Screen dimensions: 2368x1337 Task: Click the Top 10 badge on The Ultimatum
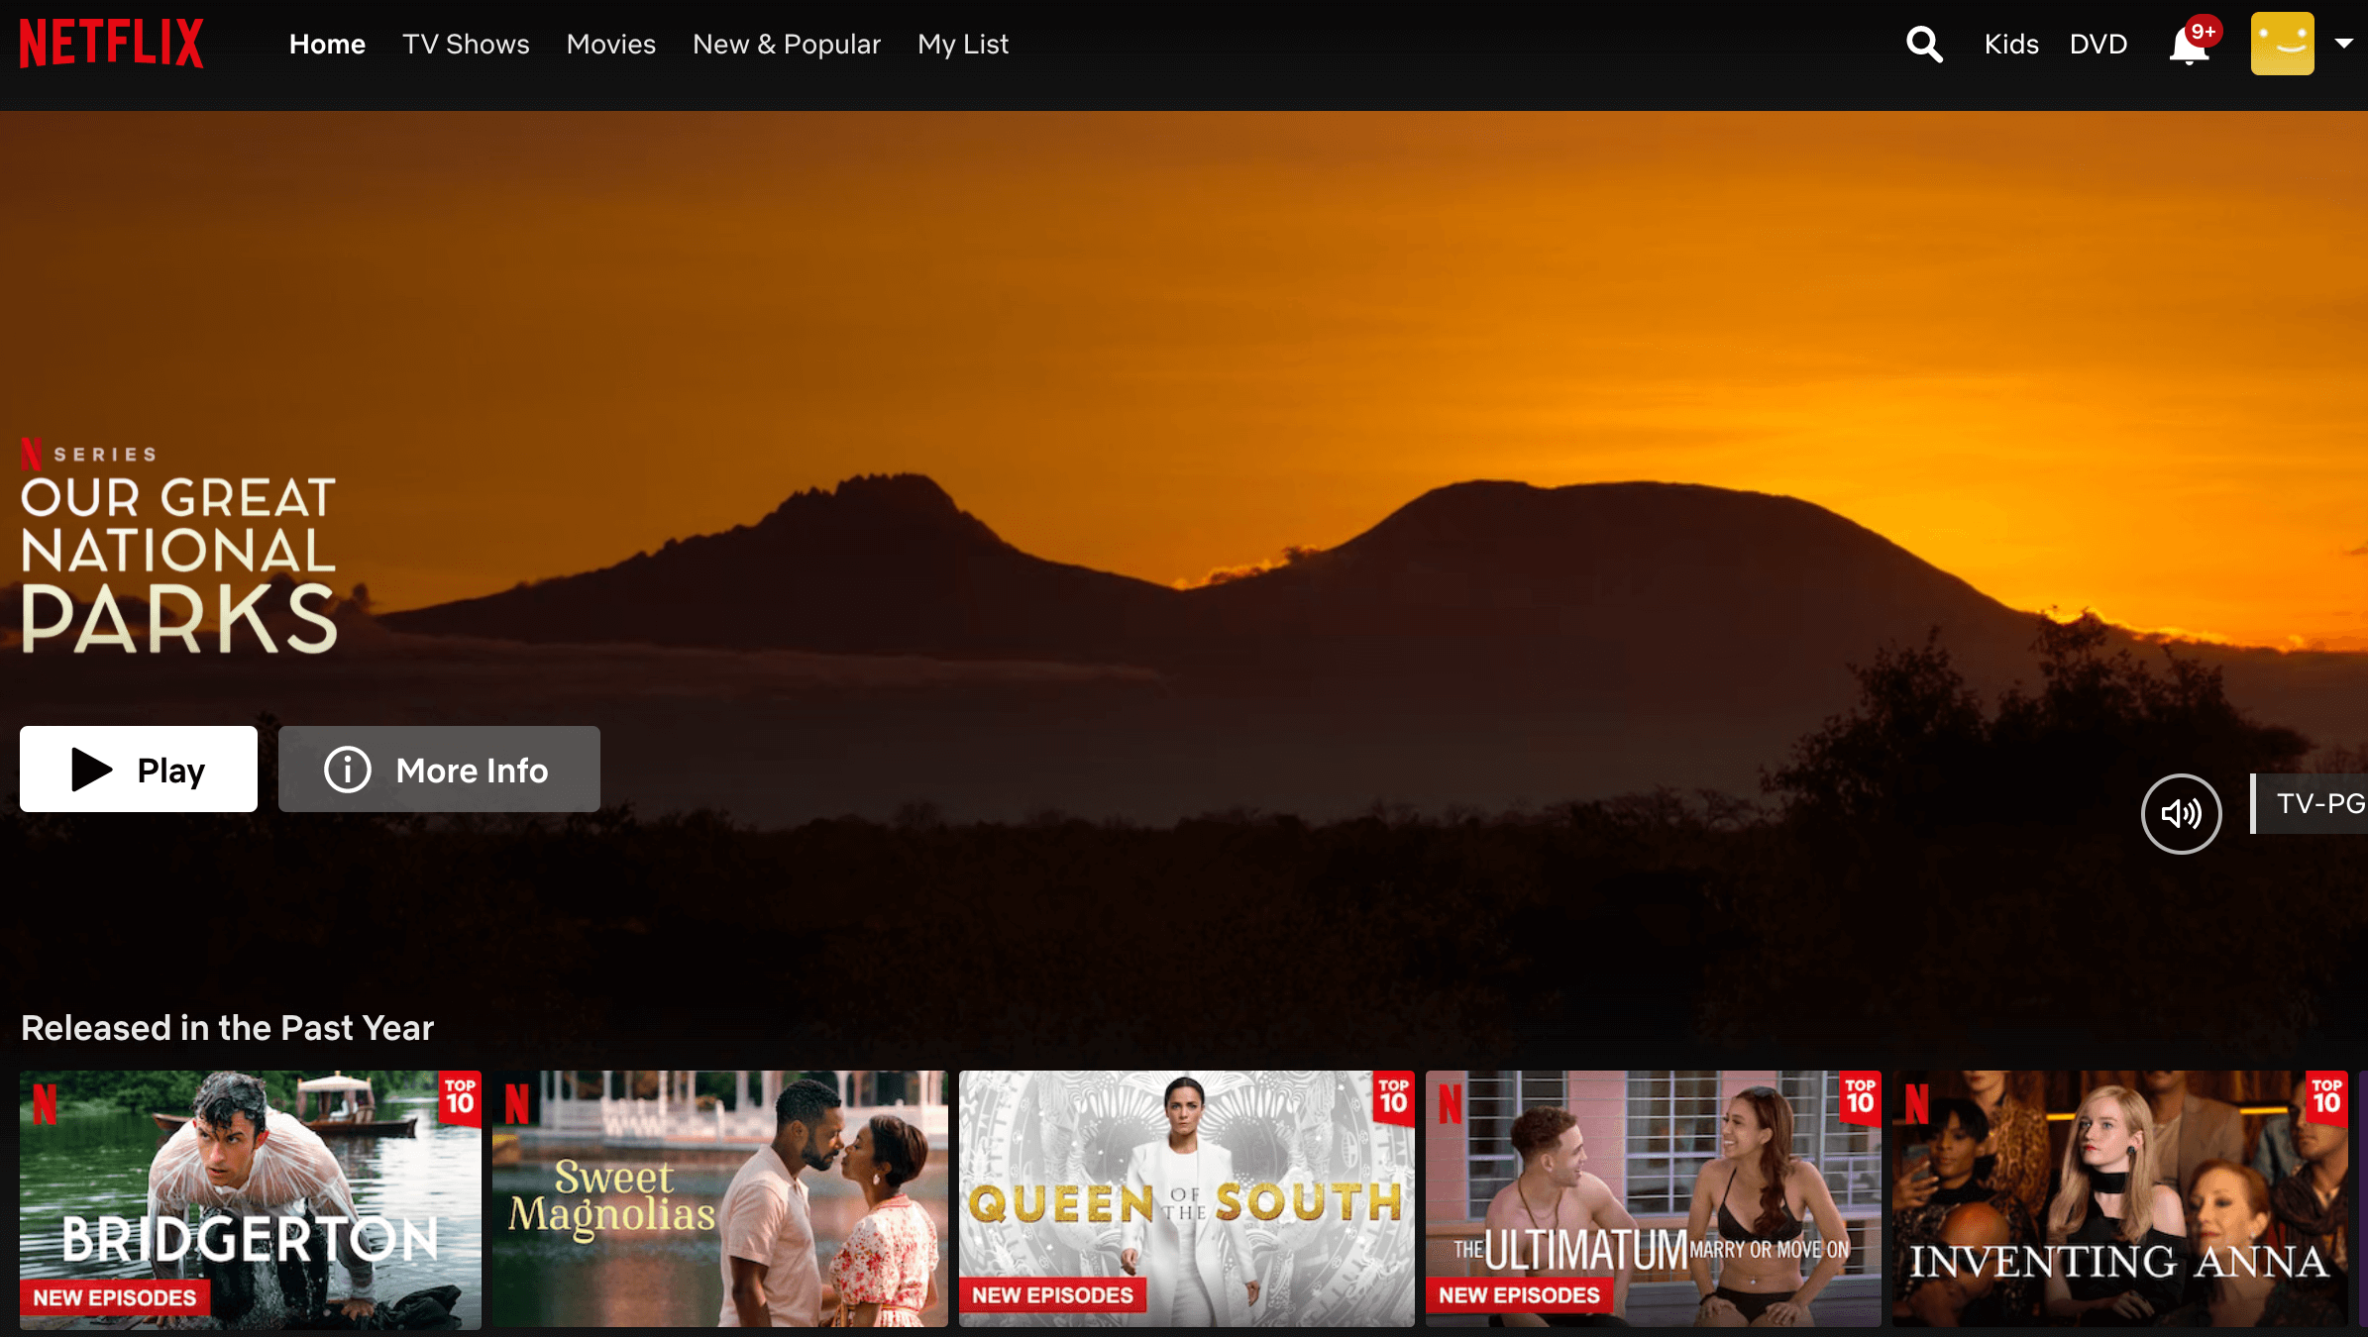(1860, 1097)
